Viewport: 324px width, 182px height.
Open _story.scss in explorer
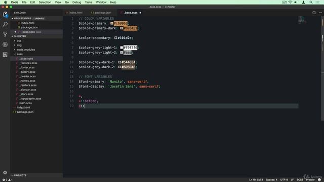[x=26, y=94]
